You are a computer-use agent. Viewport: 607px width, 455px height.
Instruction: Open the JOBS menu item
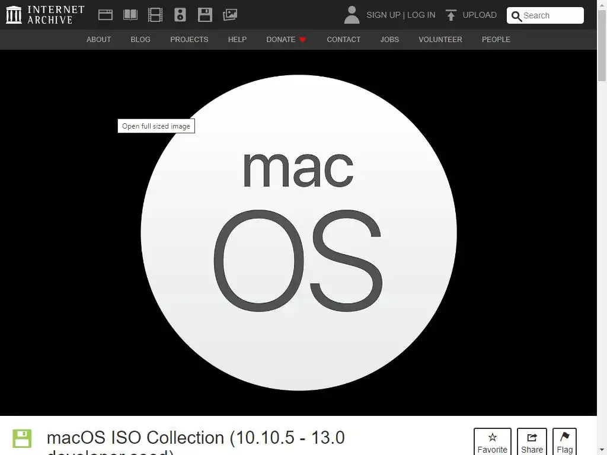pos(389,40)
